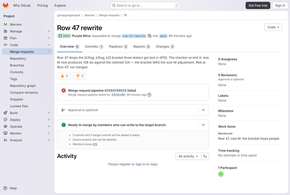Open pipeline #2594749025 link
This screenshot has height=195, width=290.
pos(115,90)
